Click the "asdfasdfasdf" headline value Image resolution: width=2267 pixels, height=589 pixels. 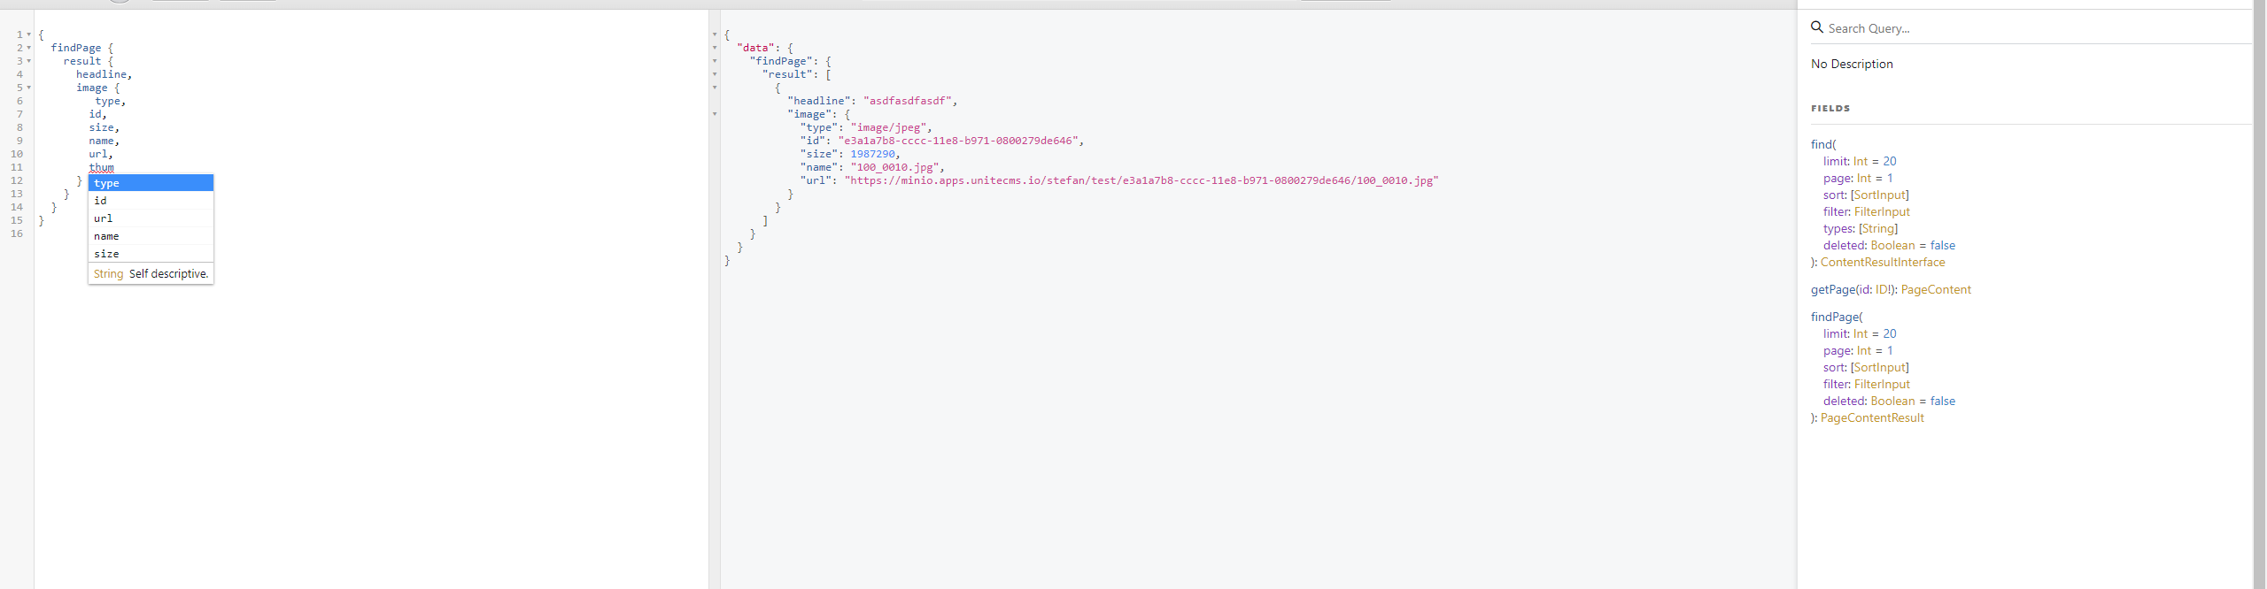(908, 101)
